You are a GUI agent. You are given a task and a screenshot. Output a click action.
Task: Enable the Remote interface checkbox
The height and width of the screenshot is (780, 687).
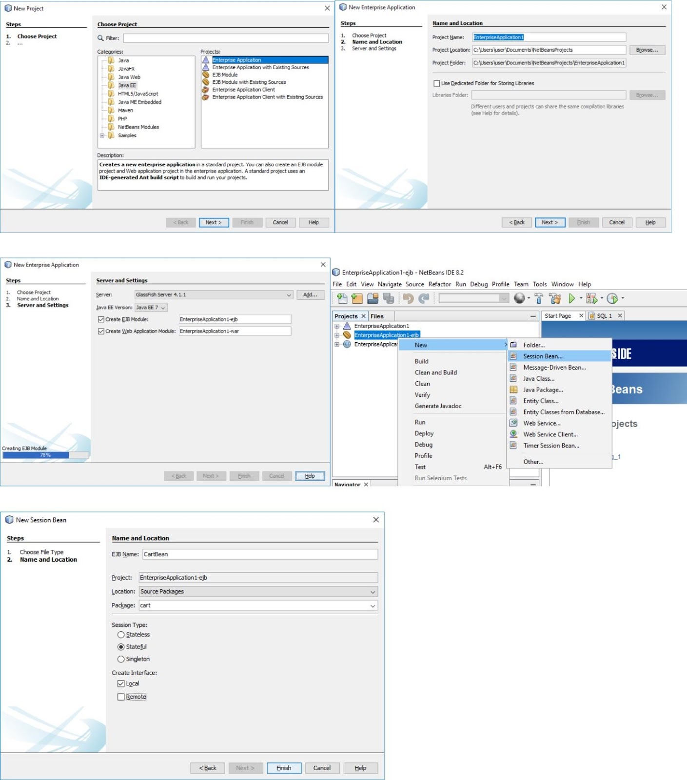pos(121,697)
